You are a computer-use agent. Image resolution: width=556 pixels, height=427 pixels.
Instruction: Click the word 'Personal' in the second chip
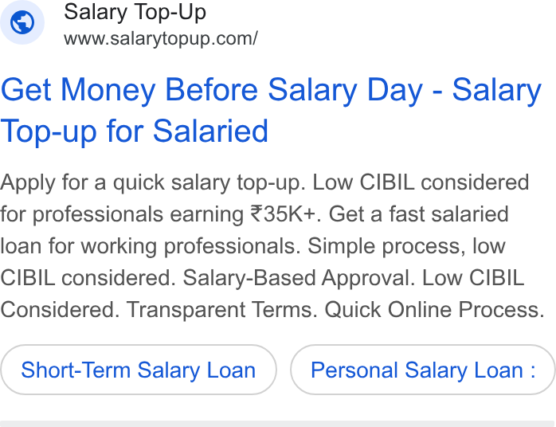(x=354, y=370)
